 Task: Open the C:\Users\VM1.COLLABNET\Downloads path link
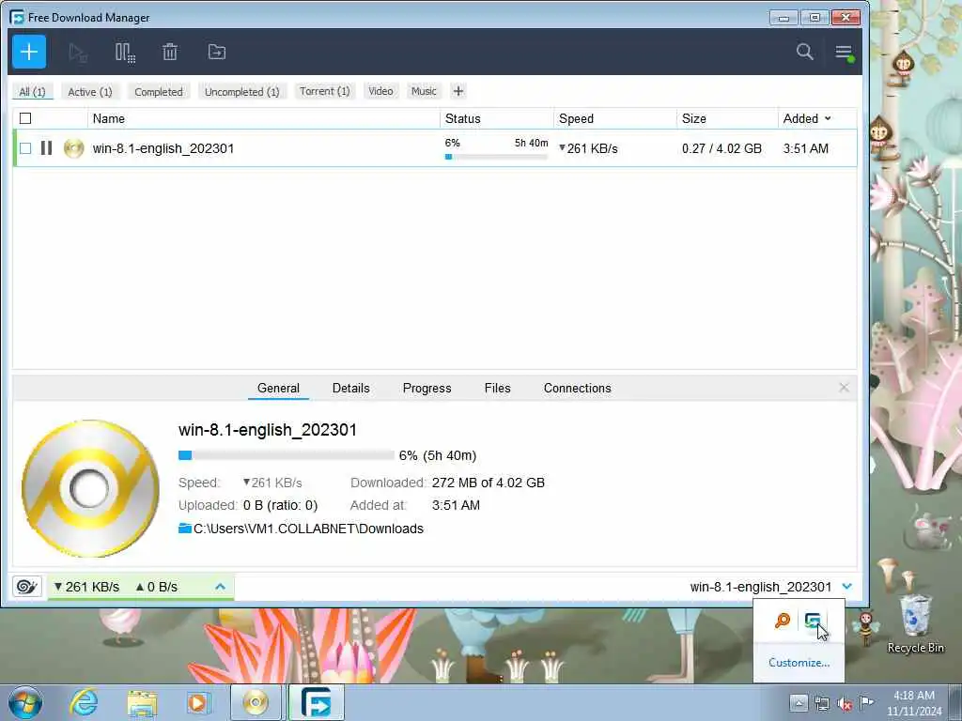[308, 529]
